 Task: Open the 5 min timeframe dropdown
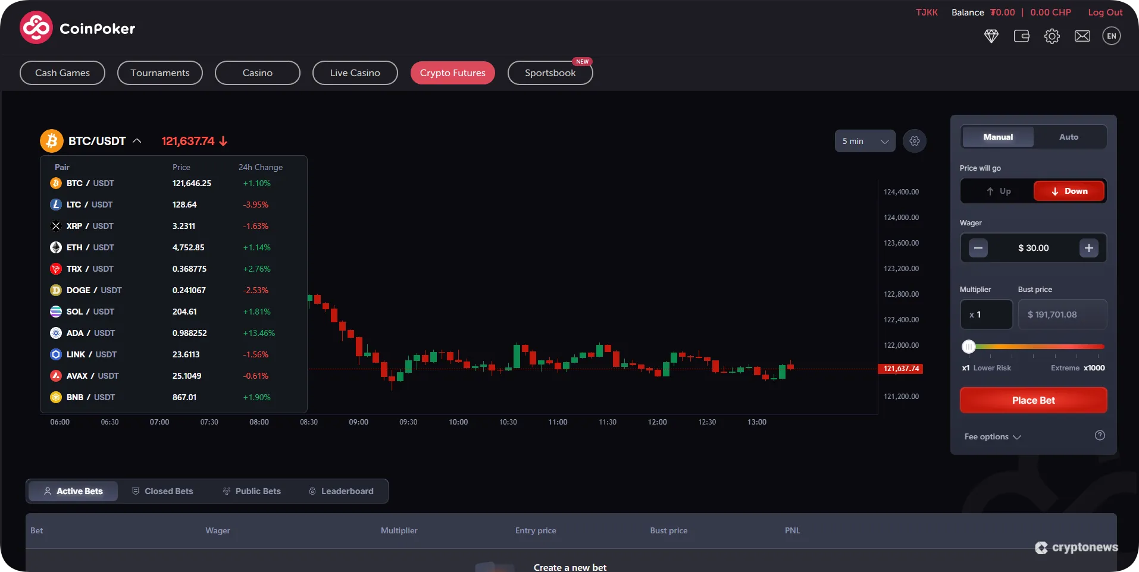click(865, 141)
